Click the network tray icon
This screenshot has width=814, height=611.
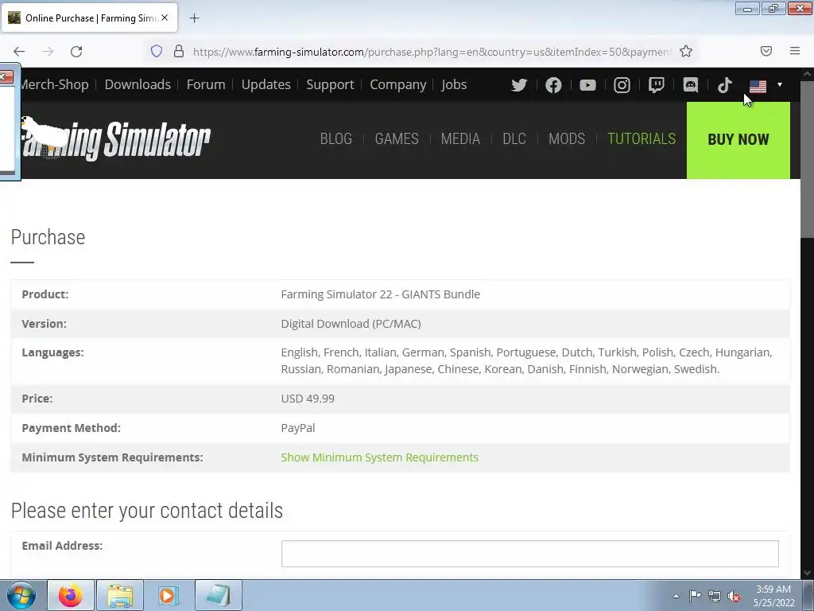pyautogui.click(x=715, y=596)
